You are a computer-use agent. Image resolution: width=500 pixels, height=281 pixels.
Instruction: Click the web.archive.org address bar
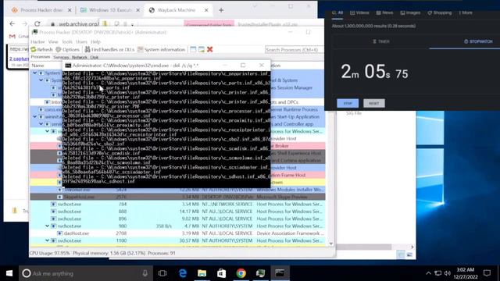coord(78,24)
